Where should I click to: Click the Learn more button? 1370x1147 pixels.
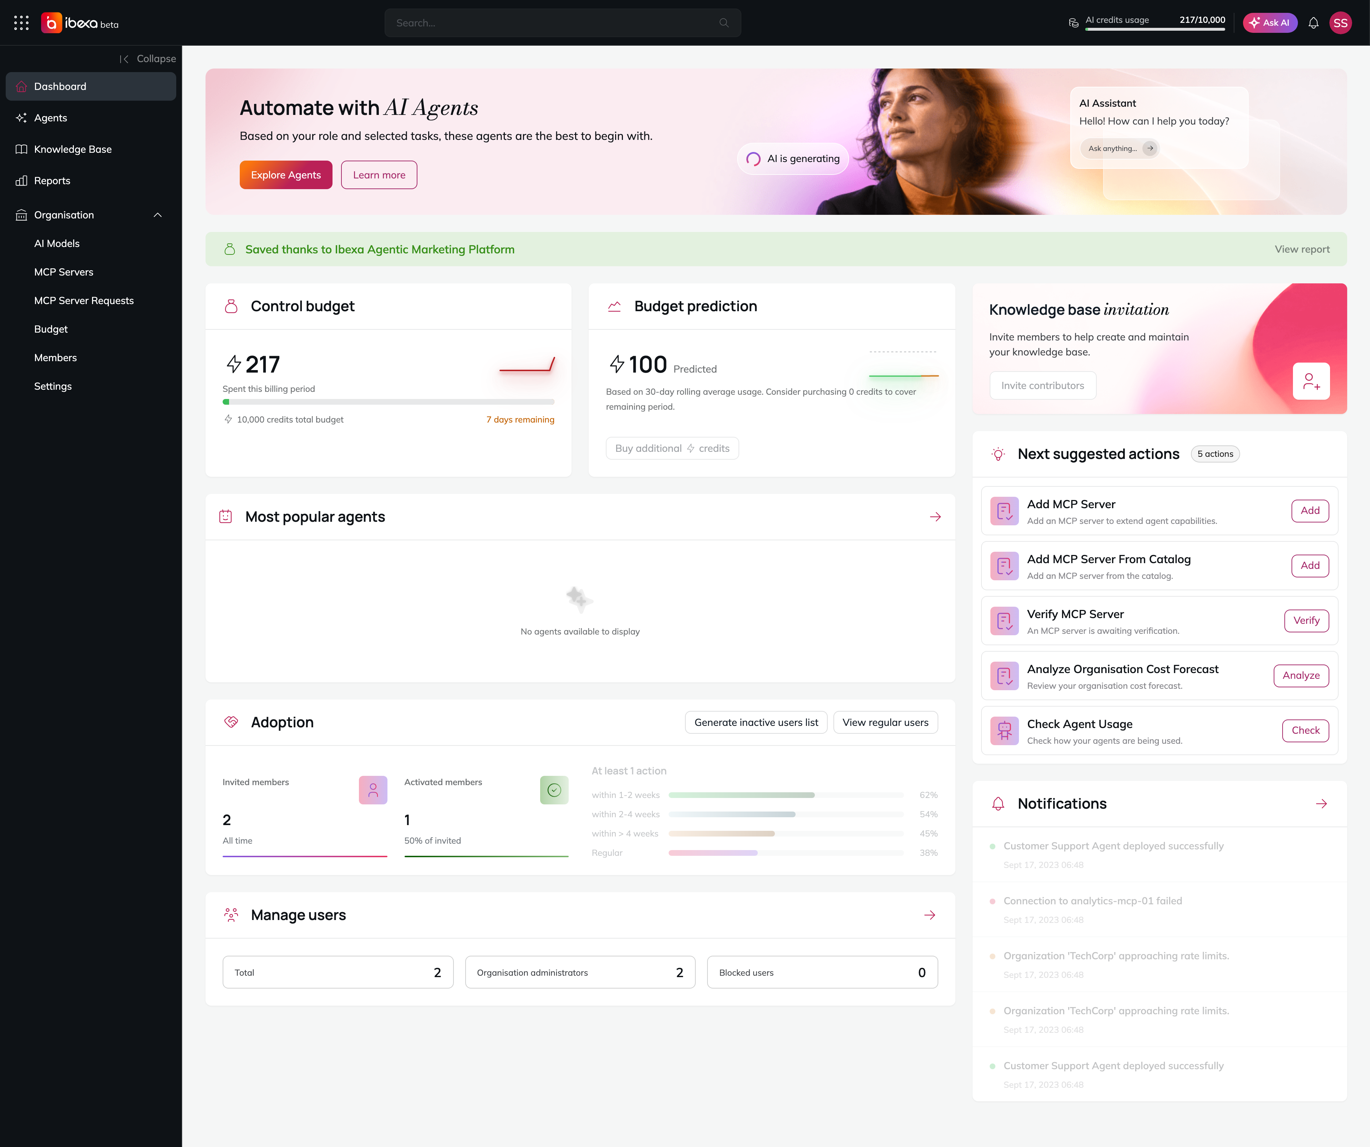click(x=379, y=175)
